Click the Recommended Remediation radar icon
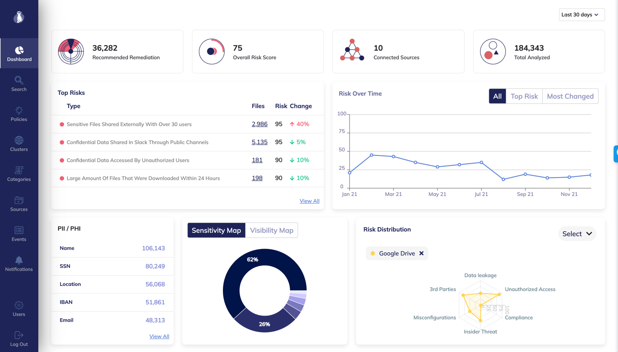 pos(71,51)
